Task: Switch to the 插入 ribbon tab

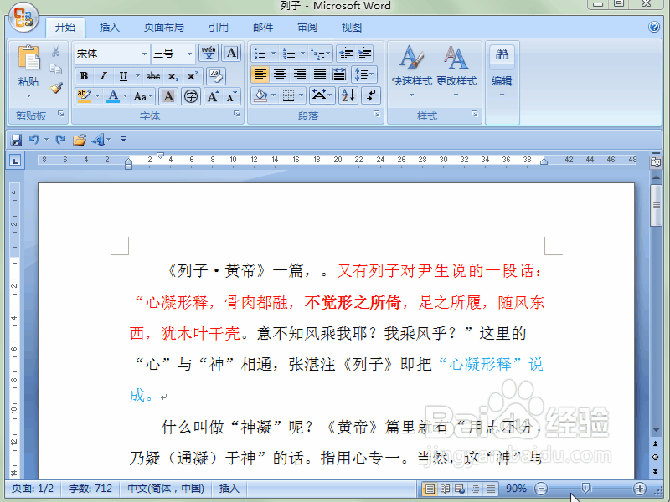Action: 109,27
